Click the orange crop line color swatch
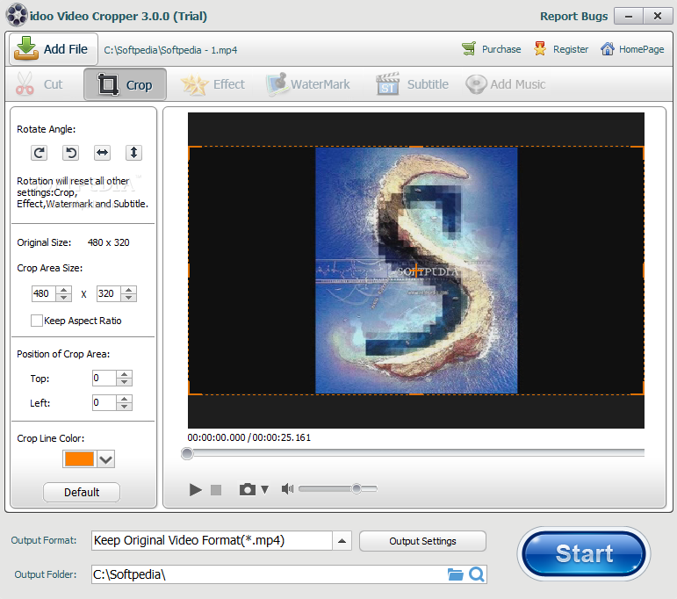677x599 pixels. click(x=79, y=459)
